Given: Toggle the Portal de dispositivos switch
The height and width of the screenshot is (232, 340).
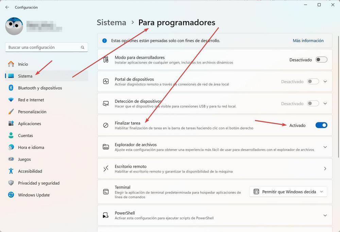Looking at the screenshot, I should (313, 82).
